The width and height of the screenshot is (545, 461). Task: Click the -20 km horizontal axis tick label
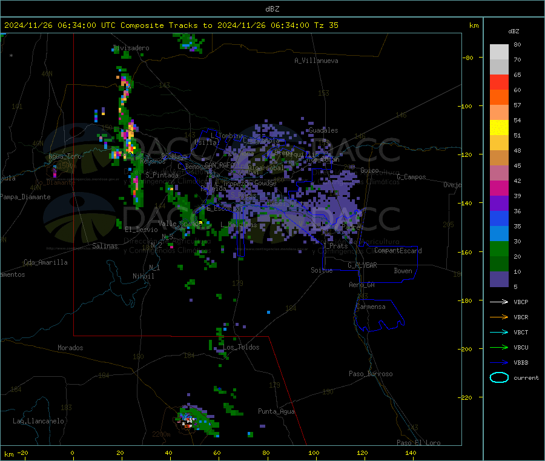tap(23, 453)
